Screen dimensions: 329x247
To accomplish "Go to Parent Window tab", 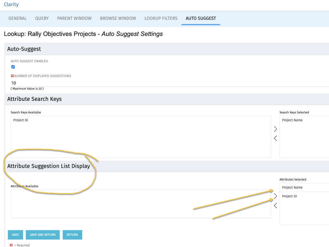I will 74,18.
